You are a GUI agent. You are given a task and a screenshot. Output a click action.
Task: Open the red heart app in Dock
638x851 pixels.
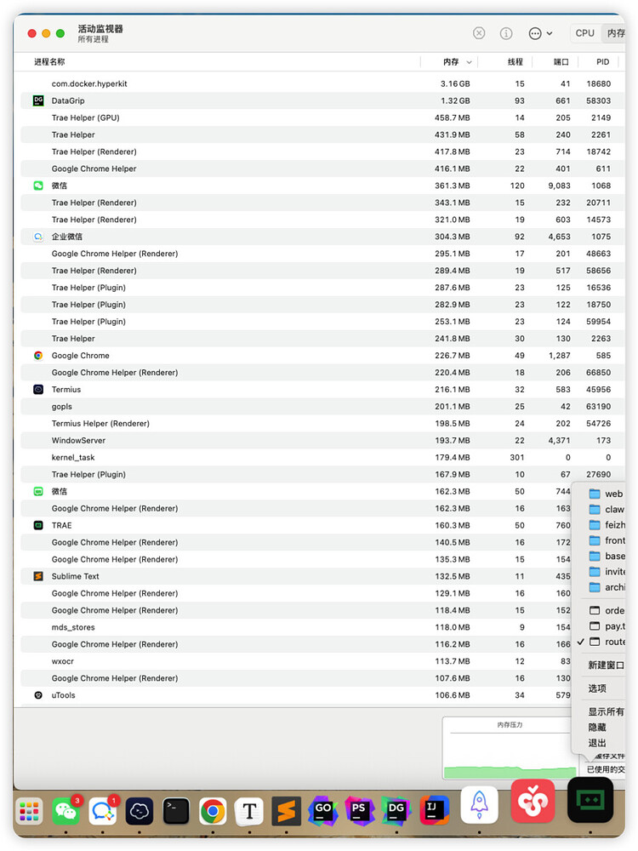pyautogui.click(x=533, y=801)
